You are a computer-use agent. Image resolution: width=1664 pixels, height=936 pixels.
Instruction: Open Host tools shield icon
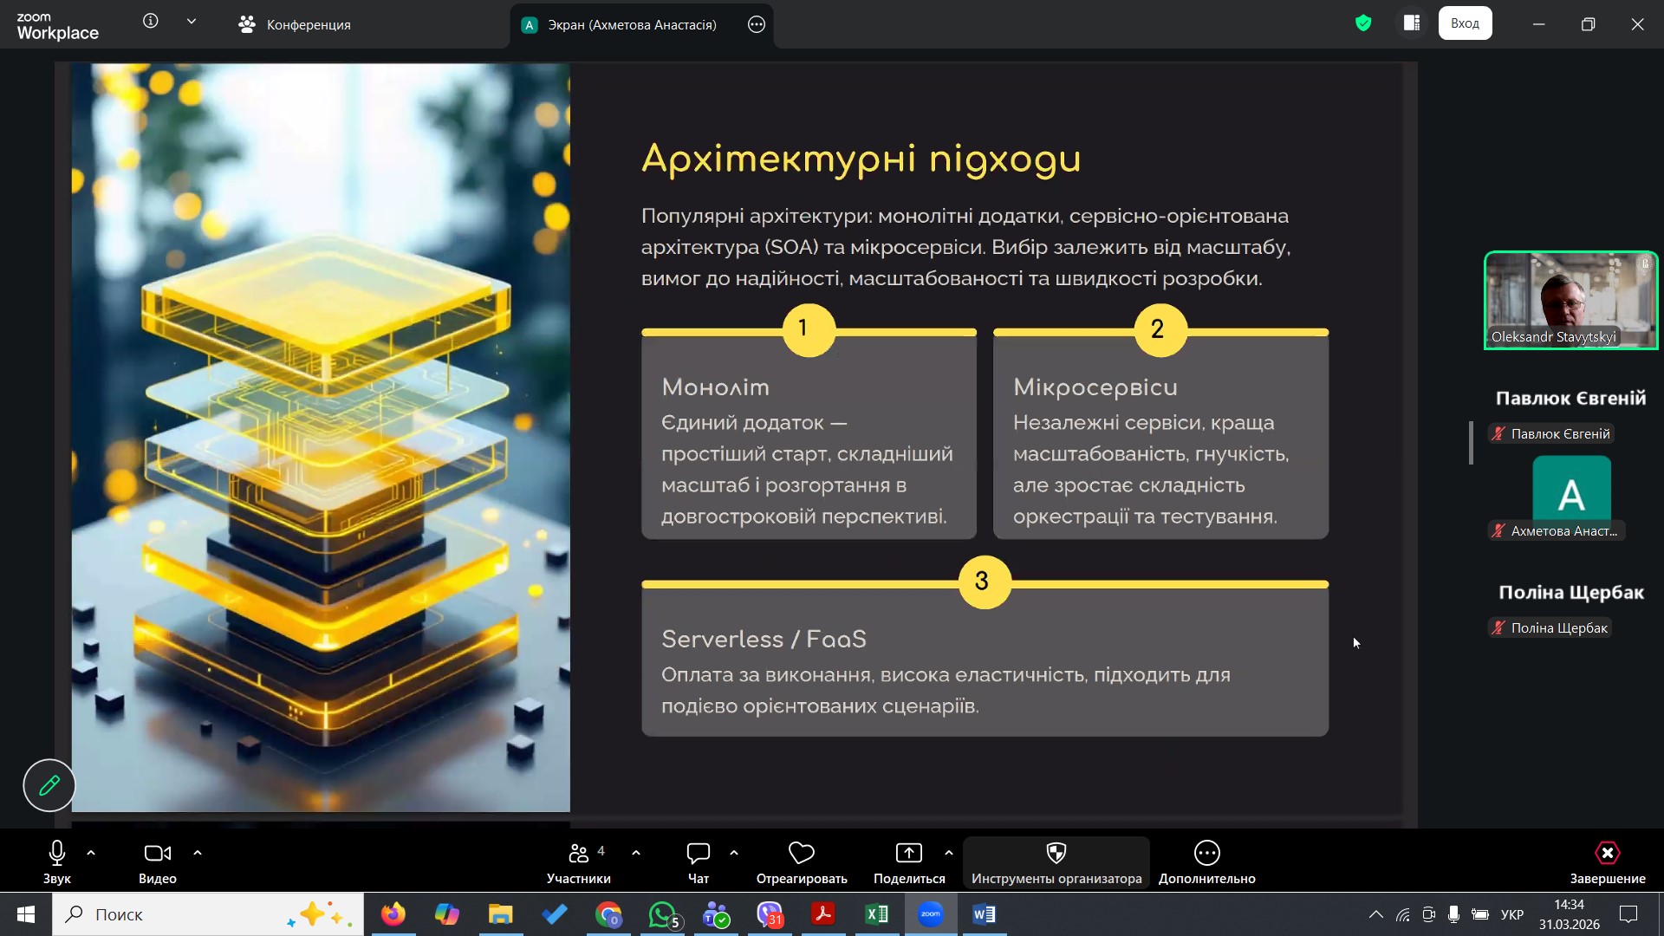click(1056, 854)
